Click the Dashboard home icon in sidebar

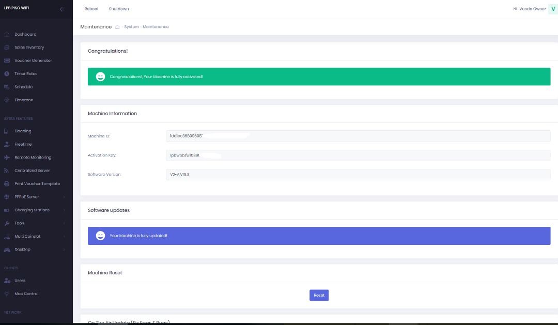7,34
